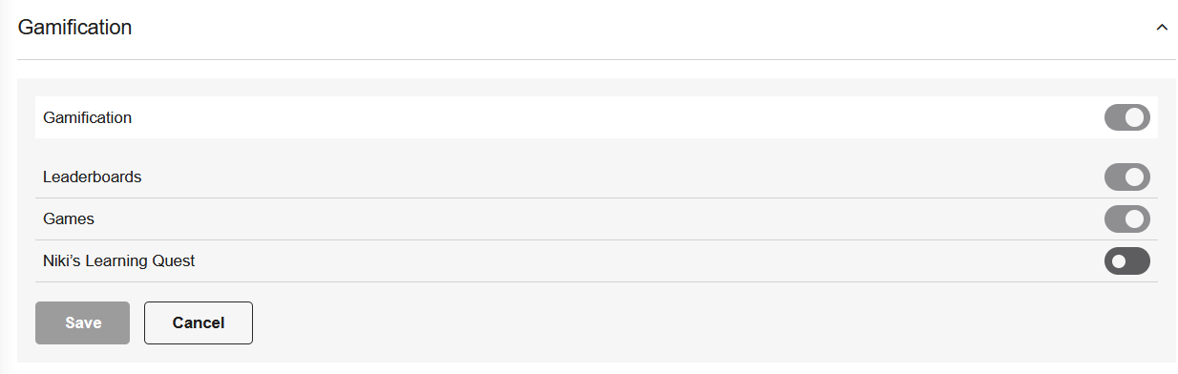Click the Gamification label in the white row
This screenshot has width=1178, height=374.
pos(88,117)
